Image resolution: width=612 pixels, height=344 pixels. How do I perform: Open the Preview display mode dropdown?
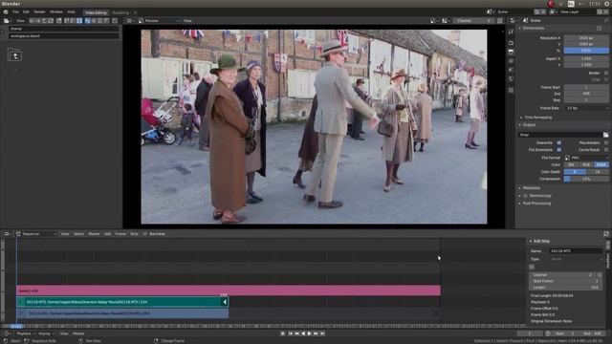pyautogui.click(x=159, y=21)
